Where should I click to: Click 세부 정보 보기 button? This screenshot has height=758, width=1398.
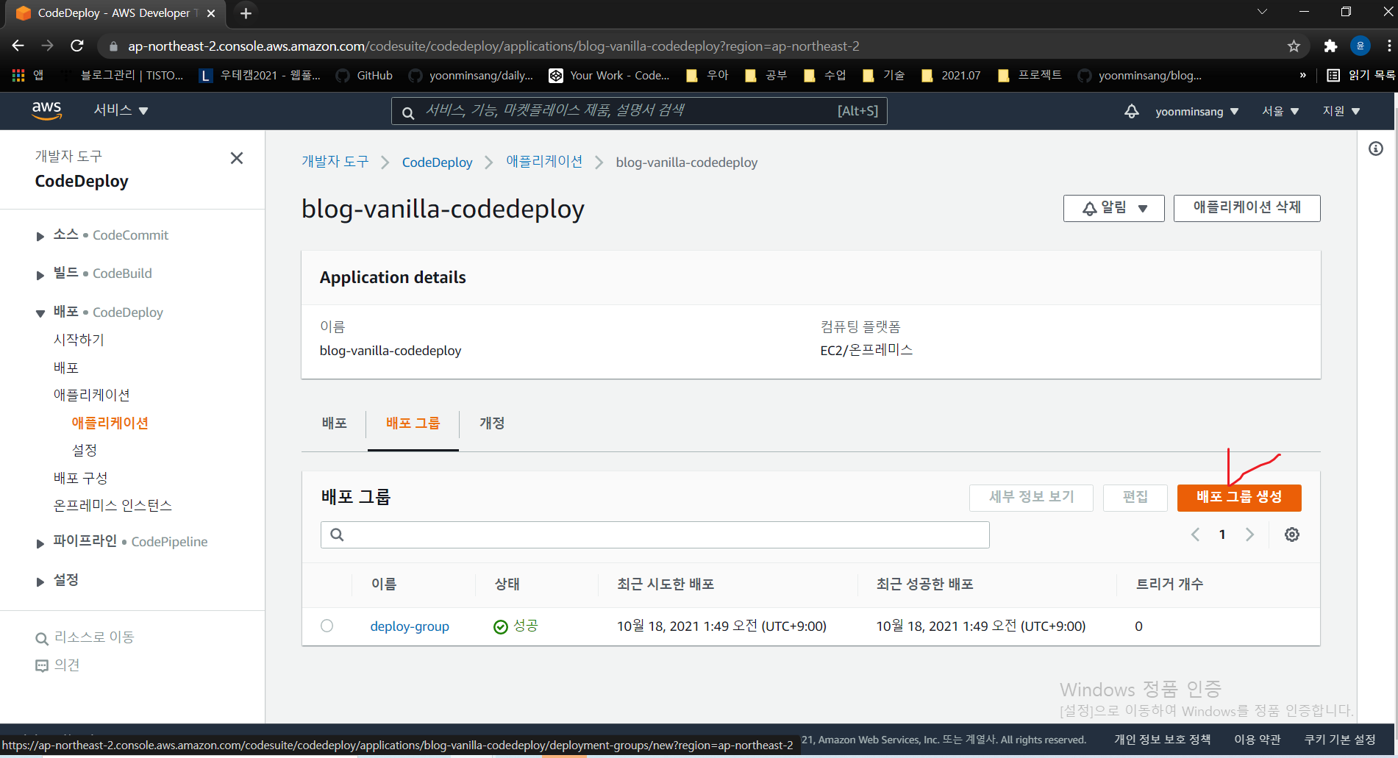1031,497
